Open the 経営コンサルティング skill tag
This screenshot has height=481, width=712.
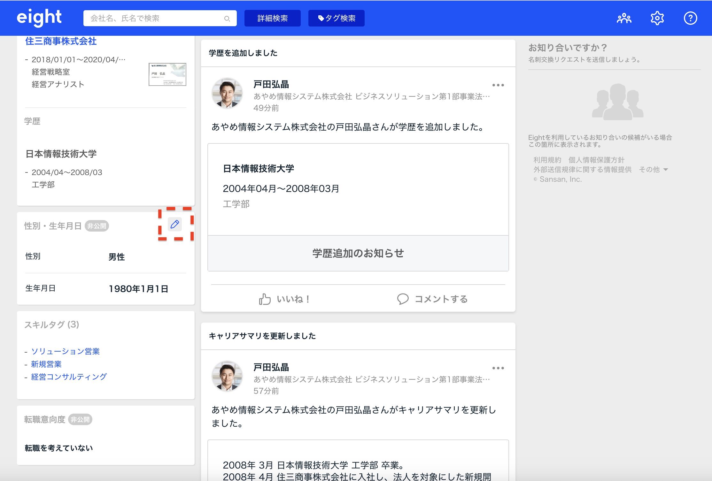coord(69,377)
